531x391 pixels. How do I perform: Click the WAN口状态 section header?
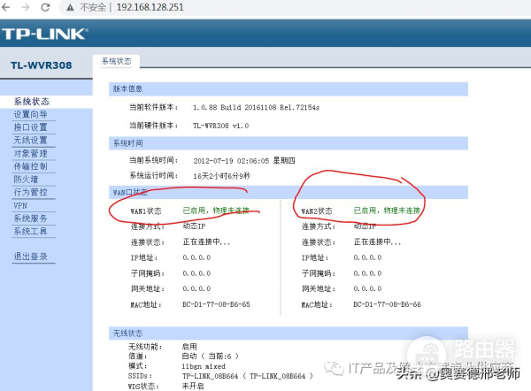pyautogui.click(x=289, y=192)
